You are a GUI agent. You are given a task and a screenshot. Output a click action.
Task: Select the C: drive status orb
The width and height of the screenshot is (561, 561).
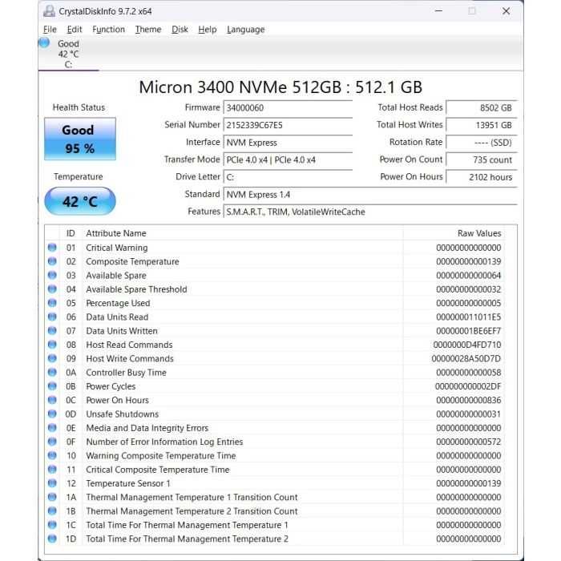(44, 42)
